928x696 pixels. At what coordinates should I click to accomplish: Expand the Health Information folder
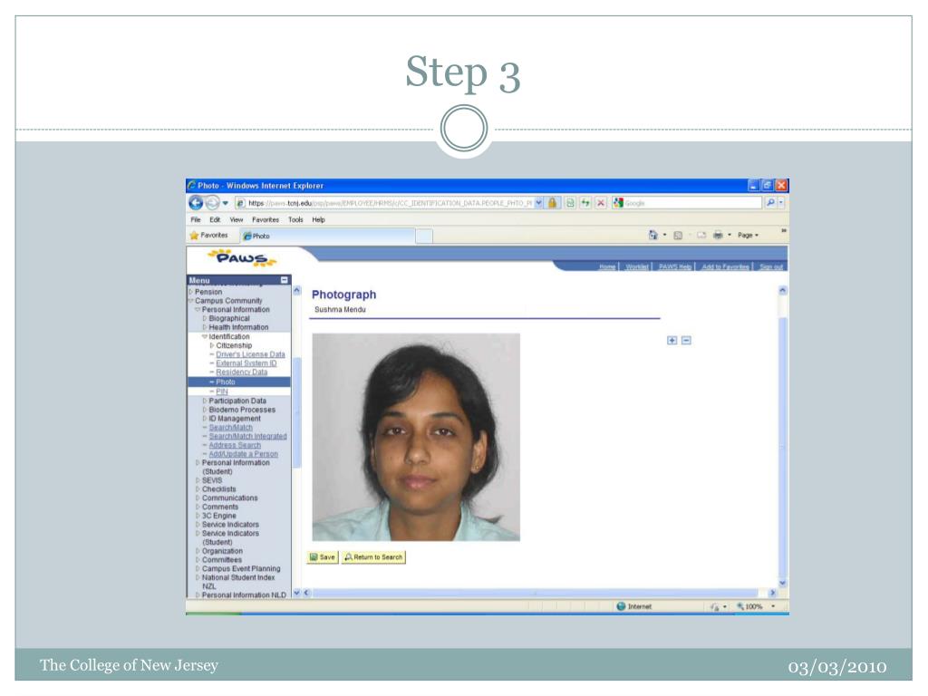(x=205, y=327)
